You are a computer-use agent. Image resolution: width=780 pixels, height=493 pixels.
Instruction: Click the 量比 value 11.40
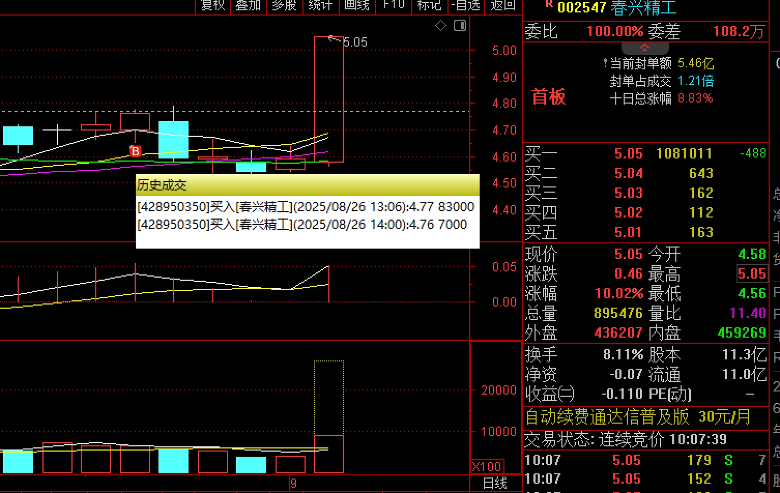747,313
